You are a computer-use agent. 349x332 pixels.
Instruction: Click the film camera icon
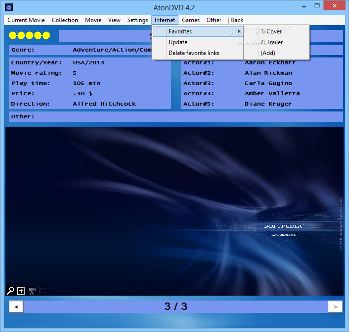[x=32, y=291]
